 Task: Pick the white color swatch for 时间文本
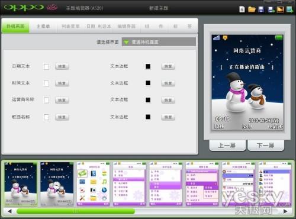46,83
